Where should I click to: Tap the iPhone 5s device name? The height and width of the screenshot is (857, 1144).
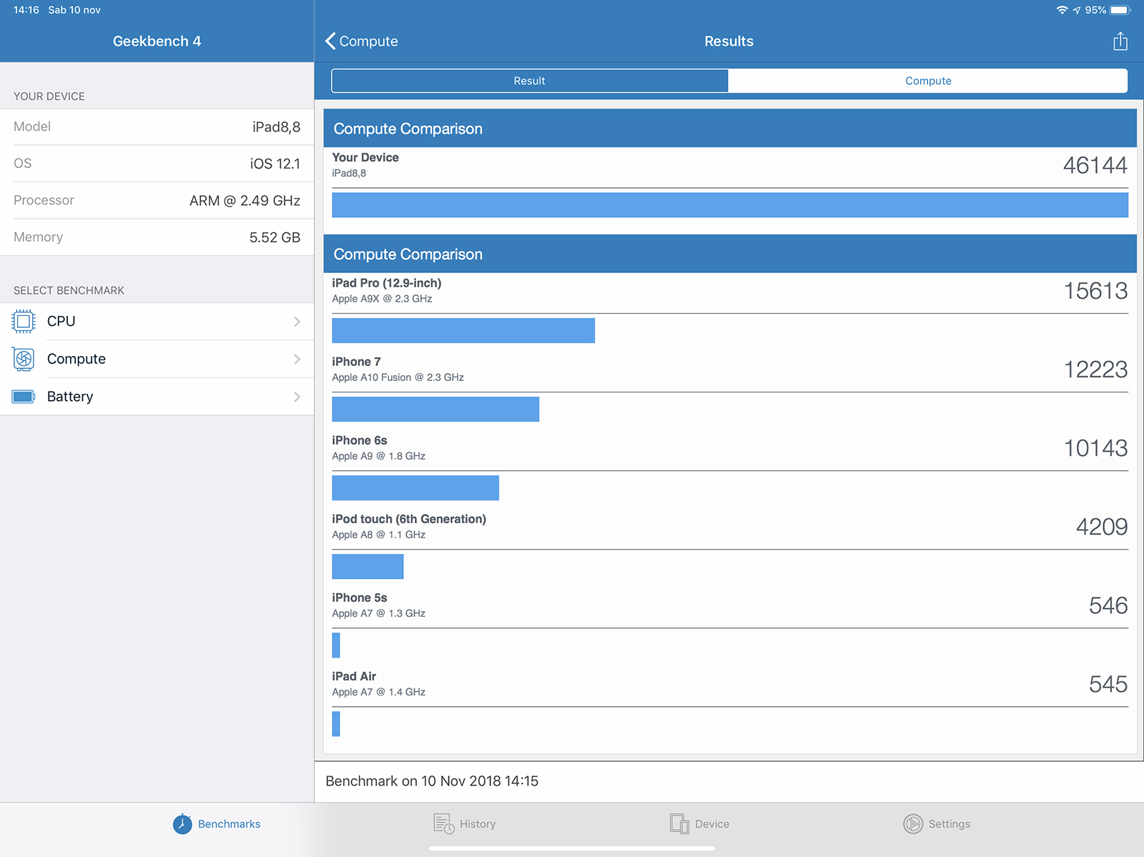tap(360, 598)
